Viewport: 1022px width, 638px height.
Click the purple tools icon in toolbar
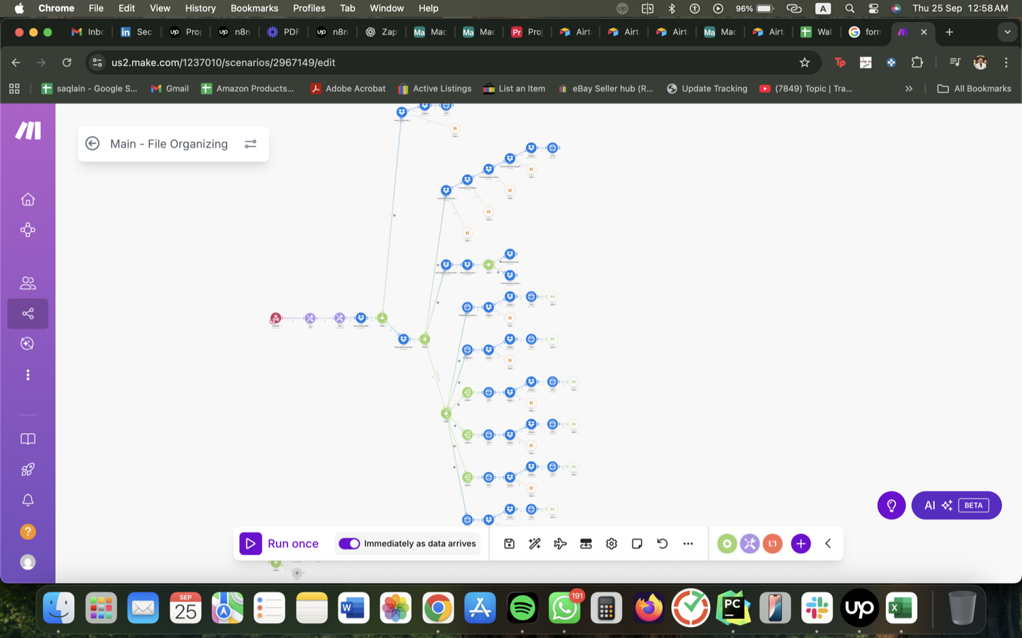tap(749, 543)
